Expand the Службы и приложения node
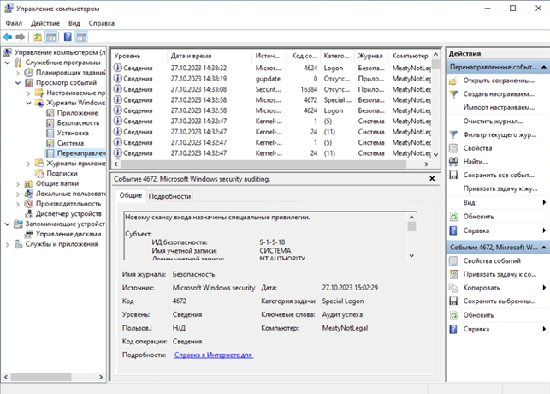Screen dimensions: 550x394 (8, 244)
